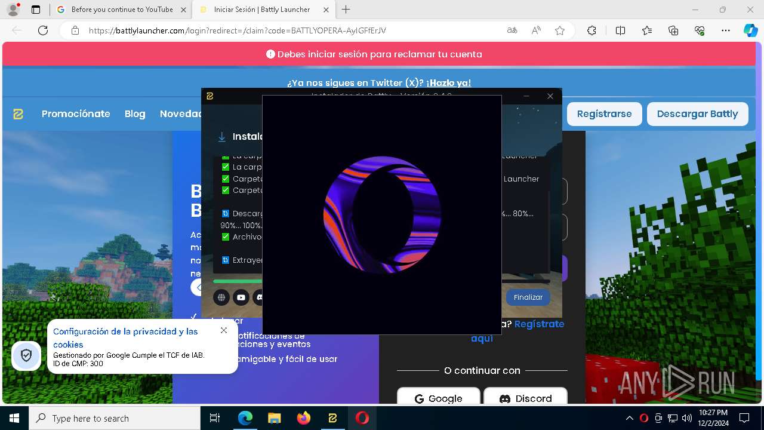
Task: Click the installer download arrow icon
Action: tap(222, 137)
